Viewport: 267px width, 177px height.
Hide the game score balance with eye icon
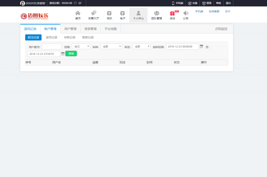80,3
